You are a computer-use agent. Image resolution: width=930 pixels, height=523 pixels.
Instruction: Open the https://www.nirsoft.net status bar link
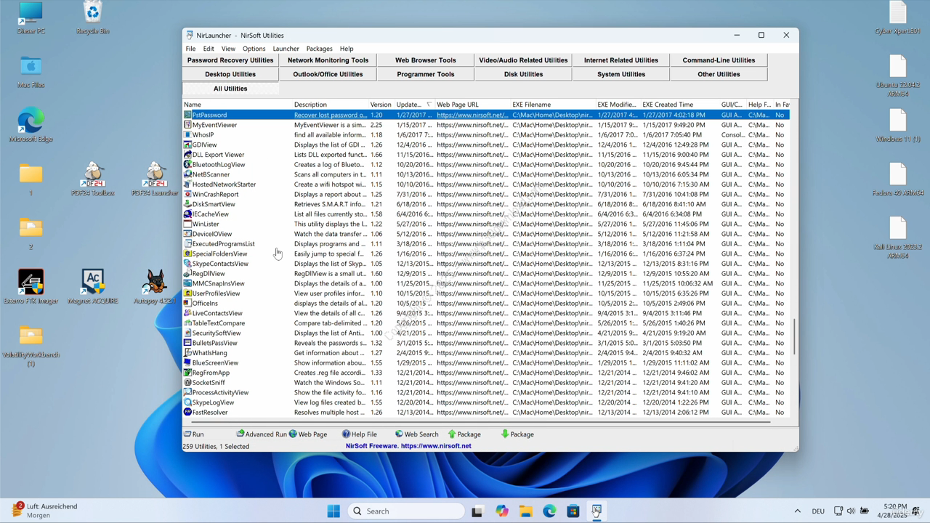pyautogui.click(x=436, y=446)
